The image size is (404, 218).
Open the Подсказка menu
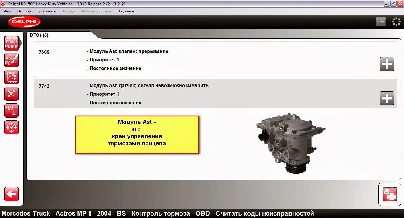[x=126, y=11]
